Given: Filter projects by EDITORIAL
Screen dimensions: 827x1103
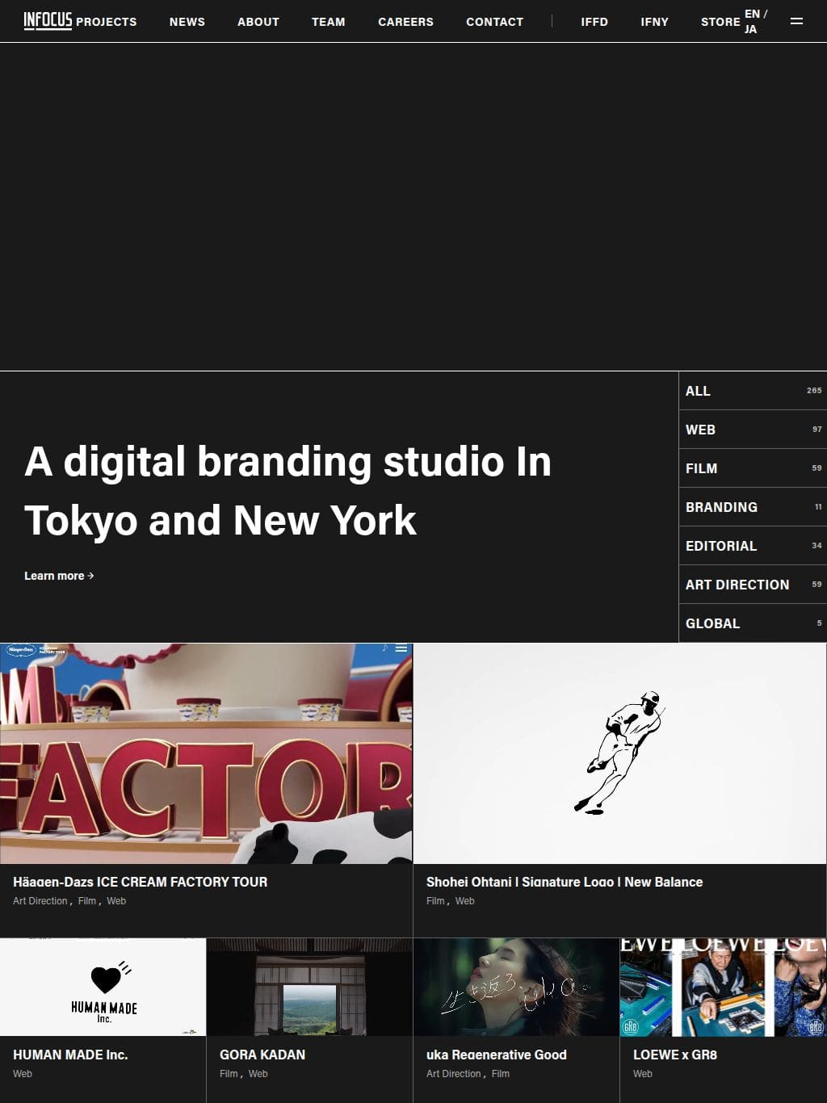Looking at the screenshot, I should pyautogui.click(x=753, y=546).
